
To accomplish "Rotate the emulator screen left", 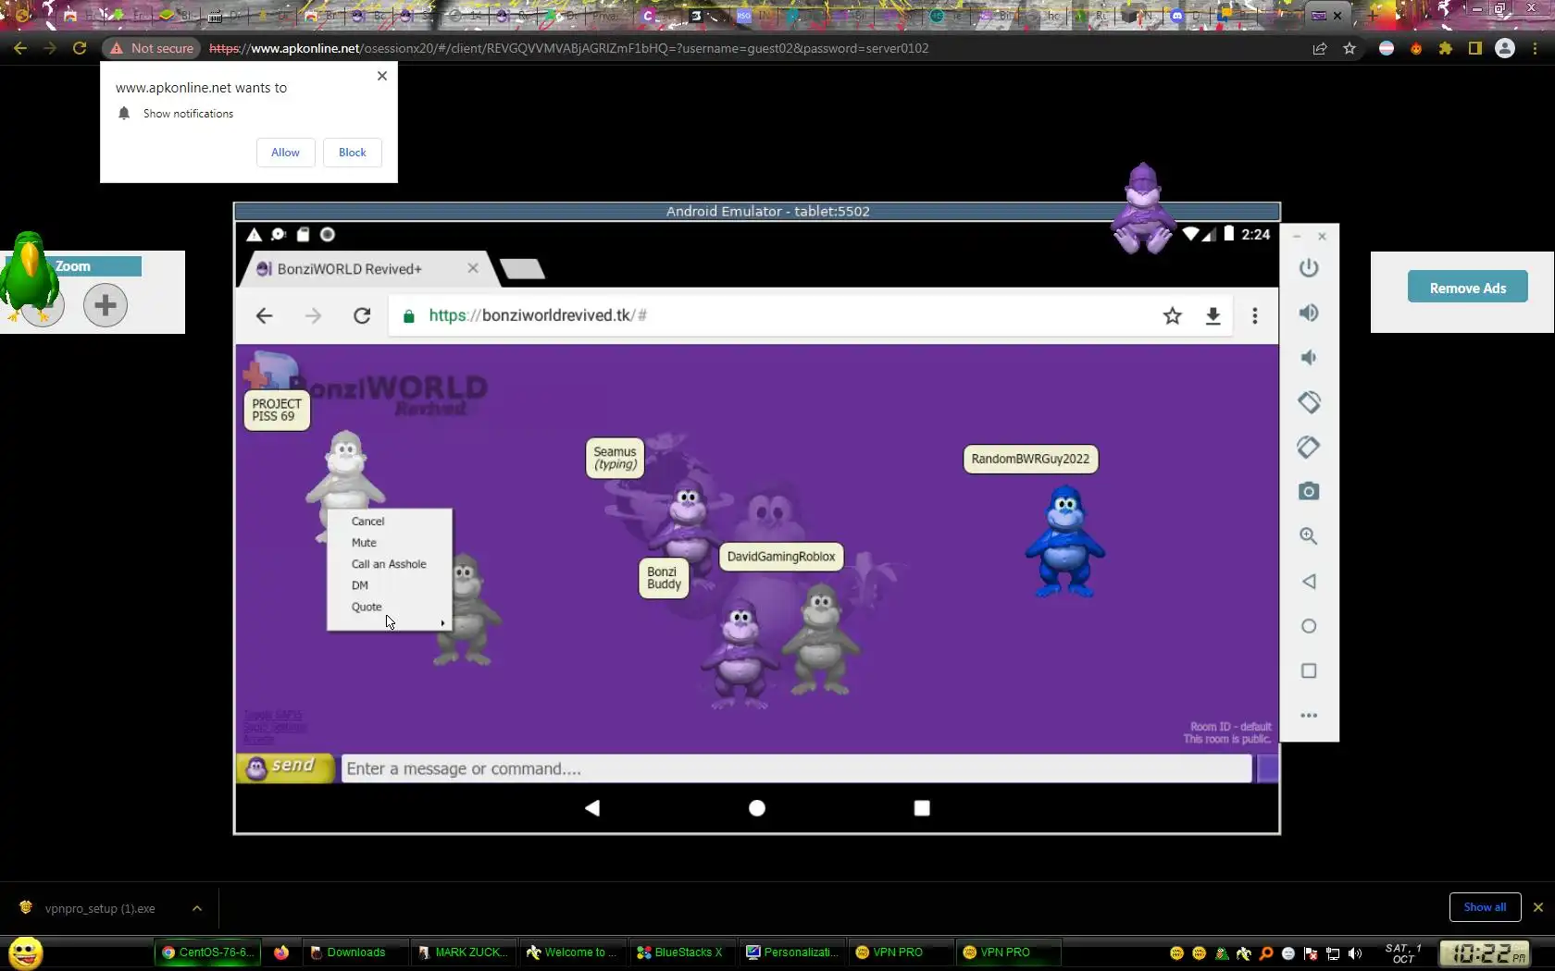I will click(x=1308, y=402).
